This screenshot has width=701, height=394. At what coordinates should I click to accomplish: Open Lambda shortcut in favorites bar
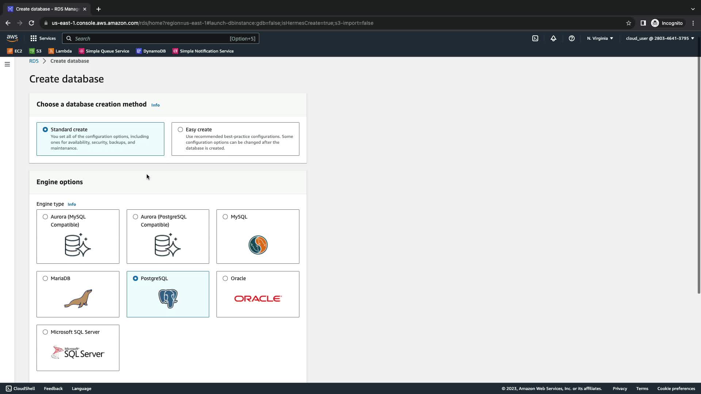60,51
